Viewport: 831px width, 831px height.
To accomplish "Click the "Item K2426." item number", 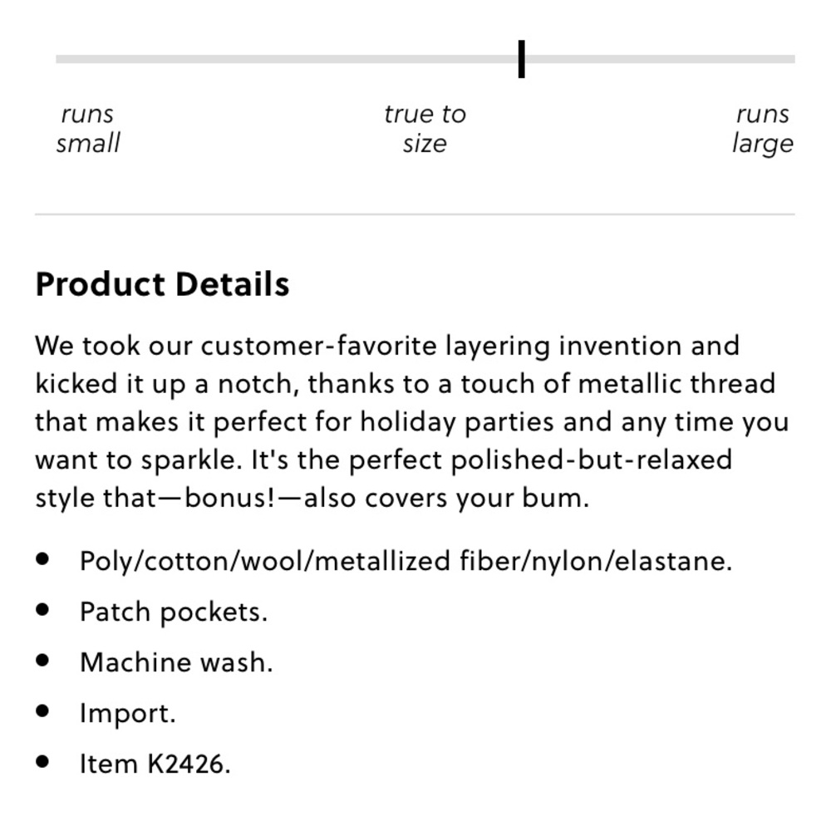I will click(x=155, y=764).
